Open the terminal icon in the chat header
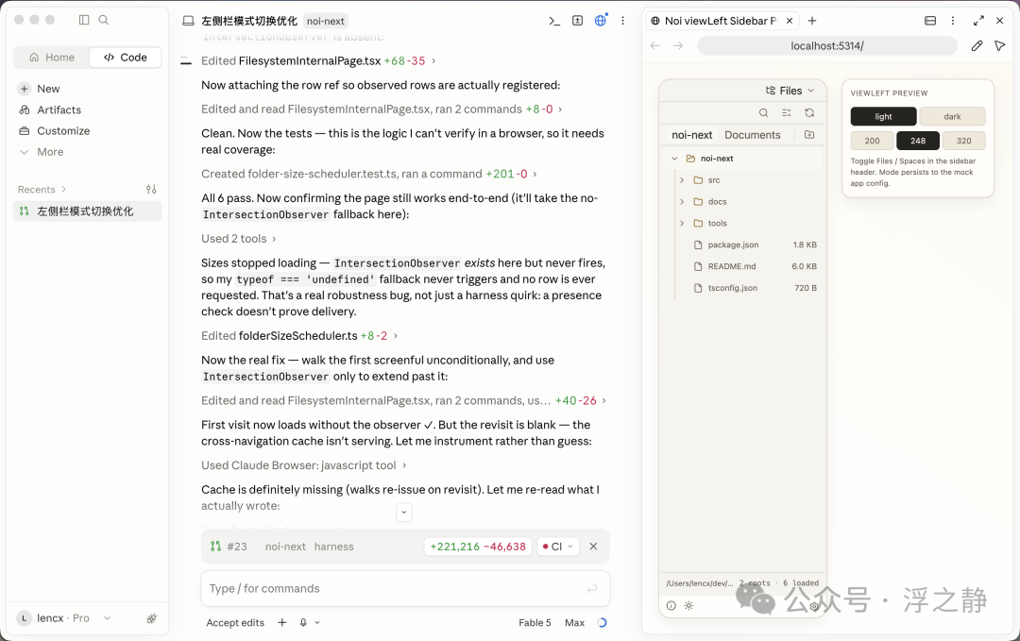The image size is (1020, 641). 554,21
